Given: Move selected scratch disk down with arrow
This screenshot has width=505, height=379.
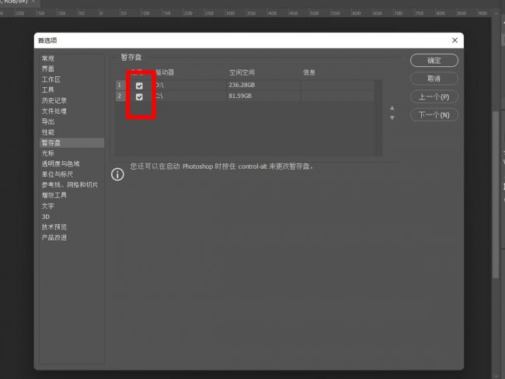Looking at the screenshot, I should (x=392, y=118).
